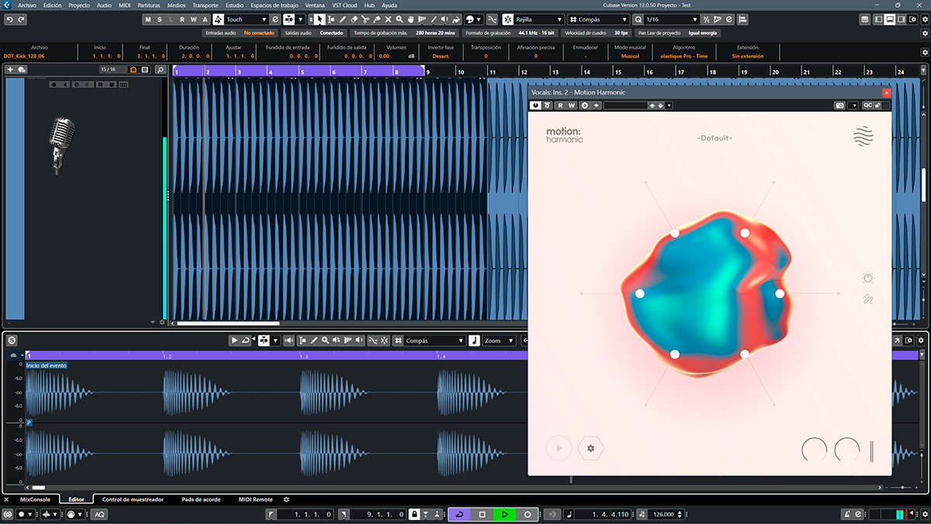
Task: Click the Record circle button in transport
Action: (528, 514)
